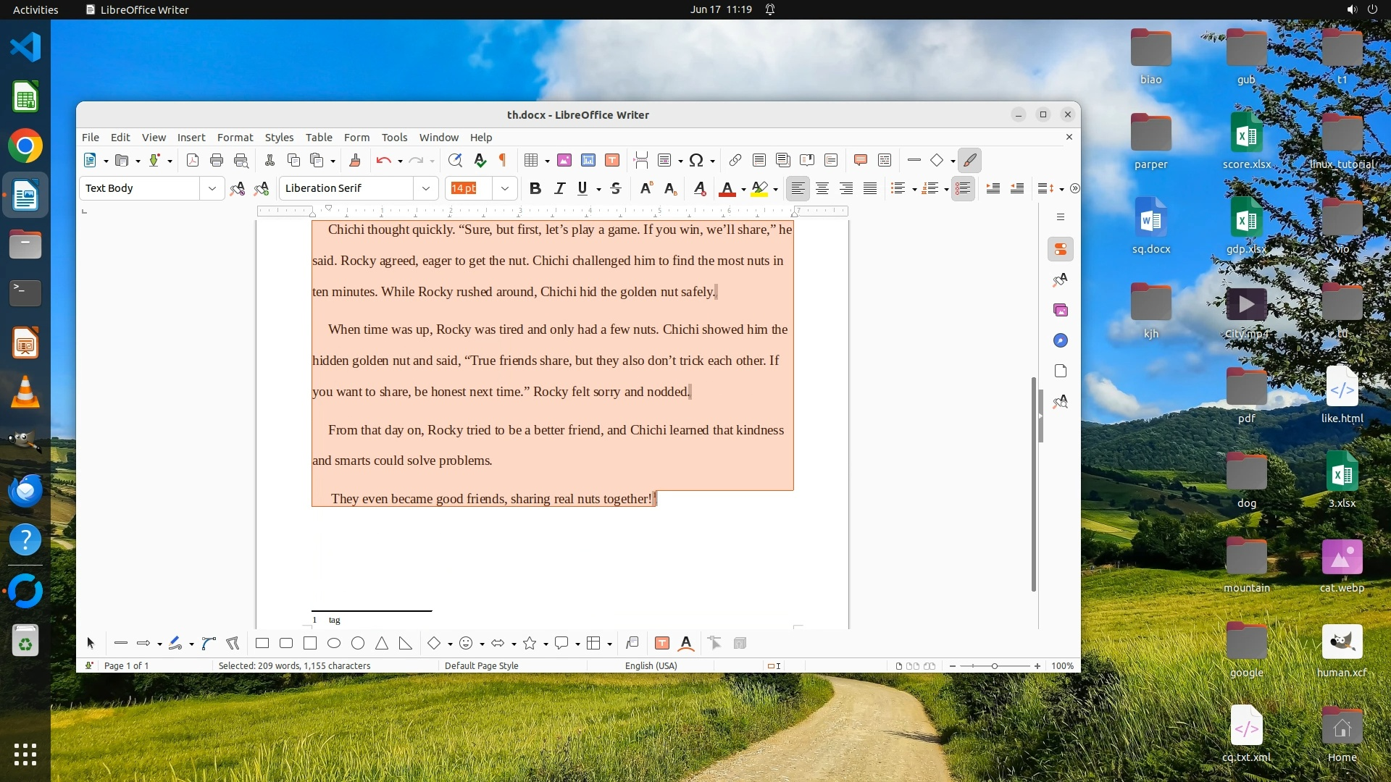
Task: Click the Export as PDF icon
Action: (193, 161)
